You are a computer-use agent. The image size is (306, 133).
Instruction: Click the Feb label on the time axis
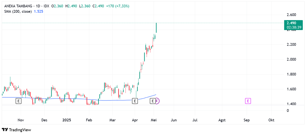[89, 120]
